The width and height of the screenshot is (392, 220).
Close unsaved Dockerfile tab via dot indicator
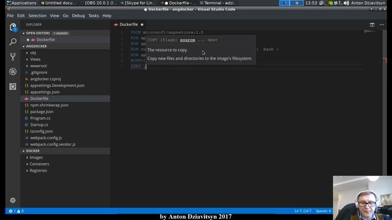142,24
